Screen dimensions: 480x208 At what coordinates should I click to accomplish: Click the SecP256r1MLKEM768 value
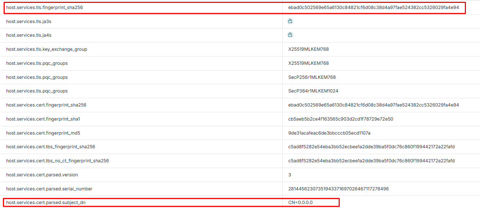pyautogui.click(x=312, y=77)
